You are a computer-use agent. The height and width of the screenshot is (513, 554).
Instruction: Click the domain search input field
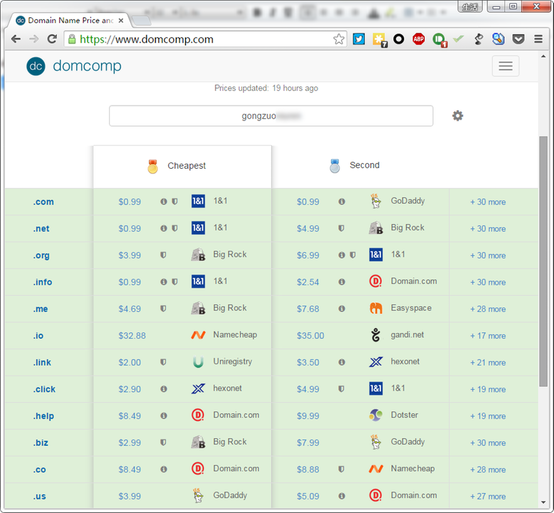point(271,116)
